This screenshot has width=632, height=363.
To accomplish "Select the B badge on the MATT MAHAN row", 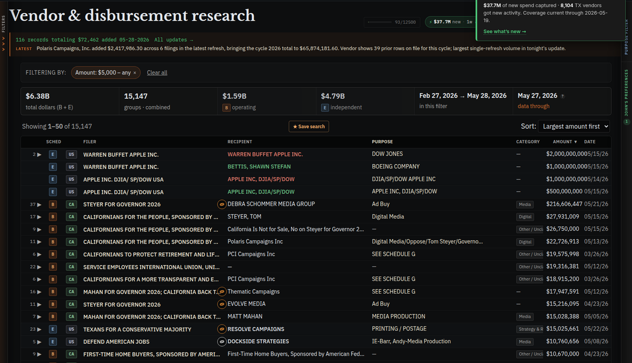I will point(53,317).
